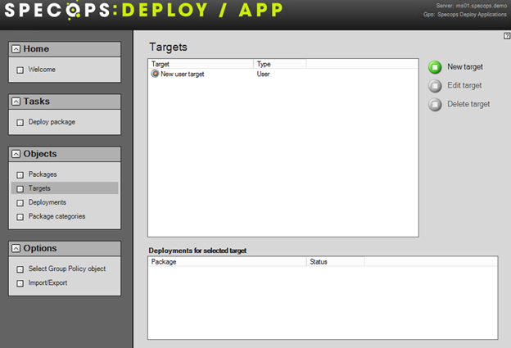This screenshot has width=511, height=348.
Task: Open Select Group Policy object
Action: click(x=67, y=269)
